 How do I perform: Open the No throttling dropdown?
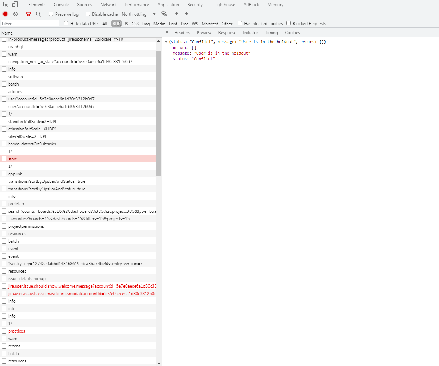(139, 14)
